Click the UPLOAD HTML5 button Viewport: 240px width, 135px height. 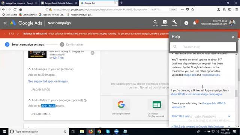(40, 114)
